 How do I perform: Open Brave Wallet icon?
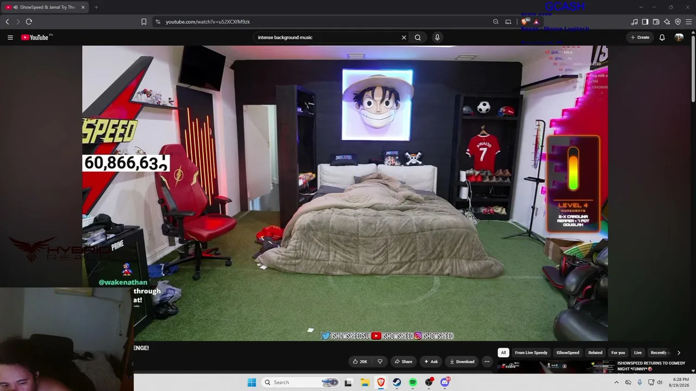(656, 22)
